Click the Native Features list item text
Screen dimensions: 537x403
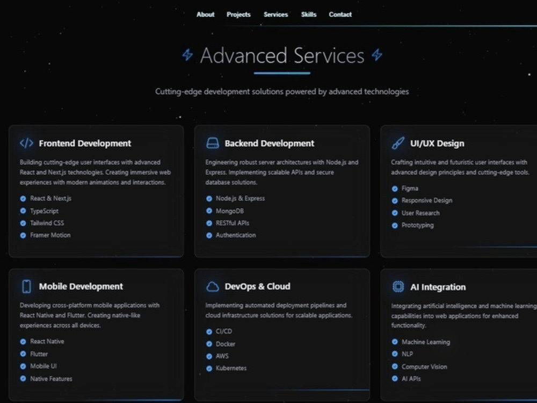pos(51,379)
